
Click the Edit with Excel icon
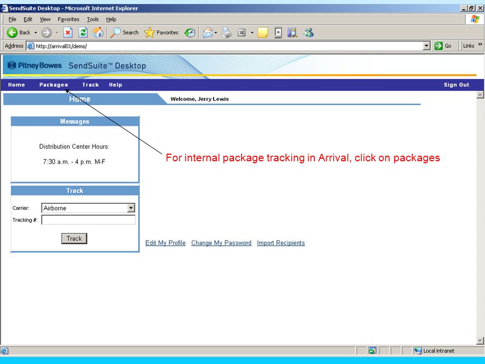241,32
